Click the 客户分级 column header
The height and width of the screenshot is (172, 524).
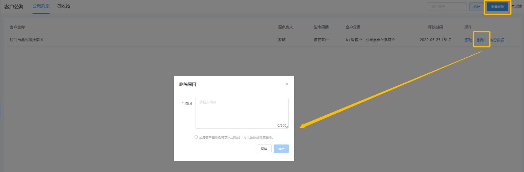pos(353,27)
